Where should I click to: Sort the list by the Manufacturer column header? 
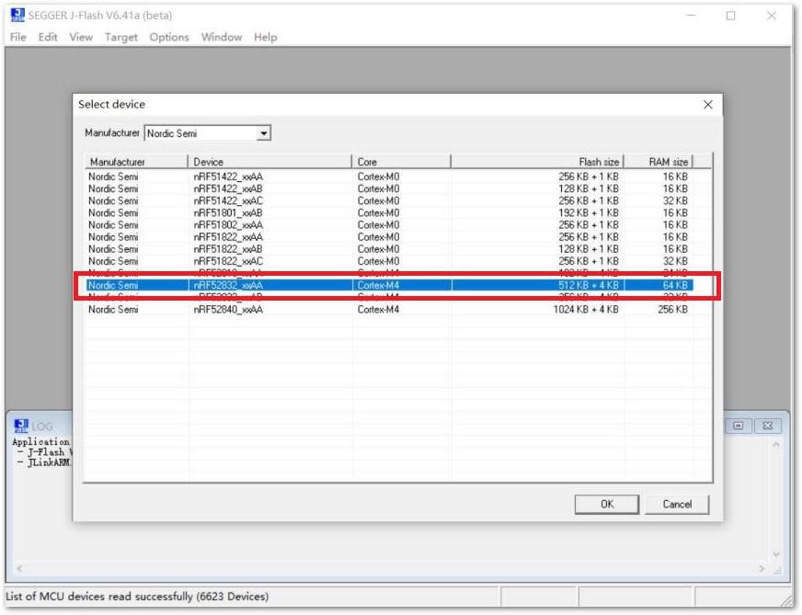[136, 162]
